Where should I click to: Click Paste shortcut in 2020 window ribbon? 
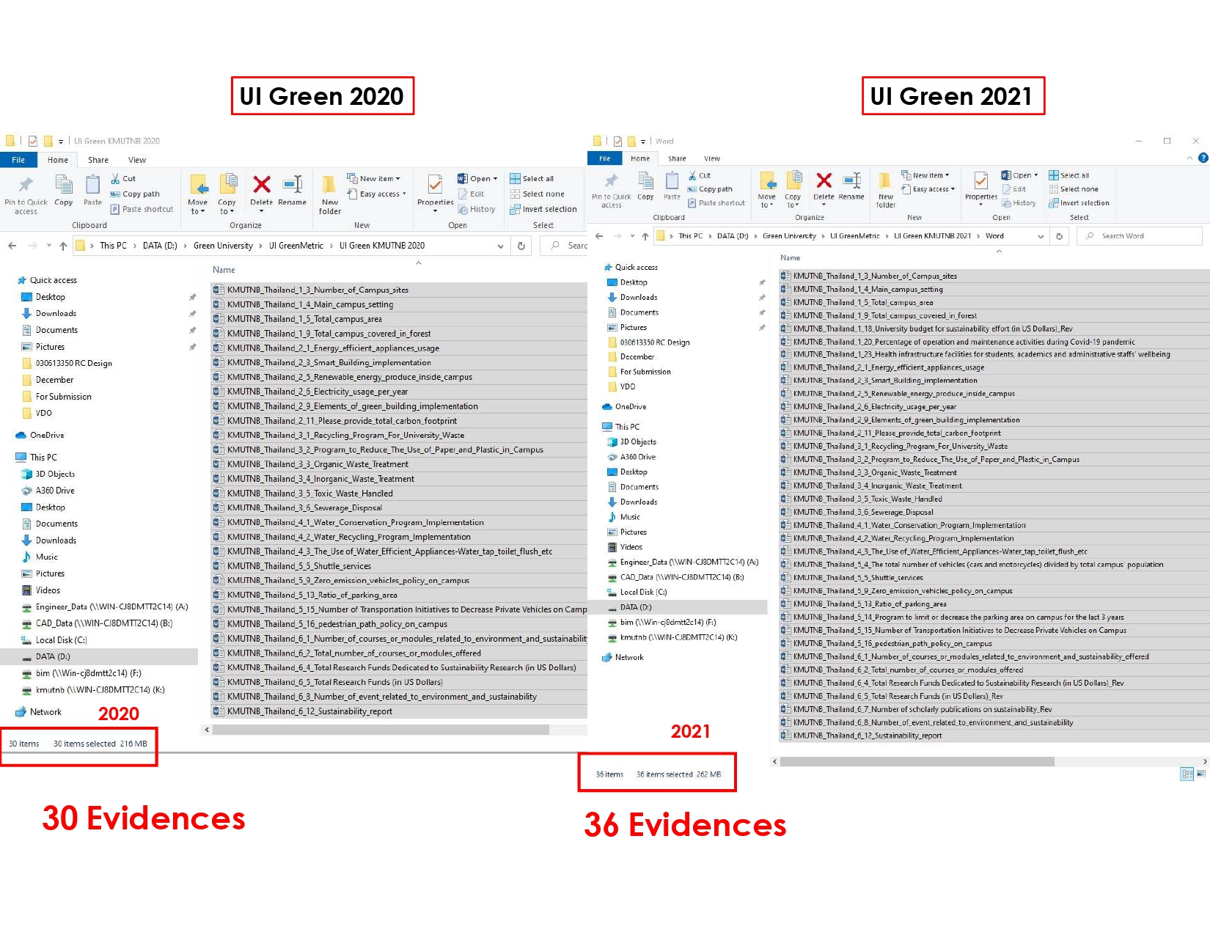coord(142,209)
